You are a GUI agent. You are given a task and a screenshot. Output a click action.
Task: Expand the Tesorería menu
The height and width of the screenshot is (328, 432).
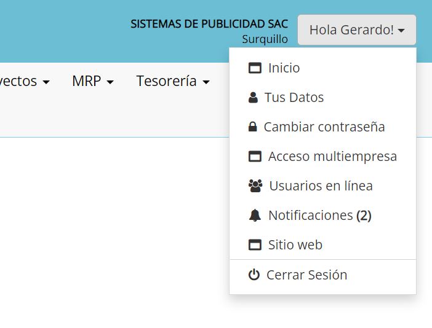(172, 81)
